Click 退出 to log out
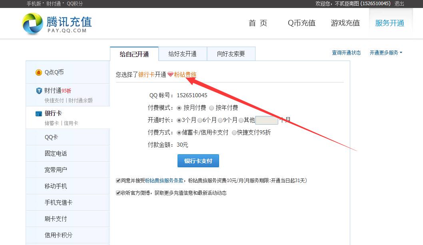Screen dimensions: 423x245 (399, 3)
